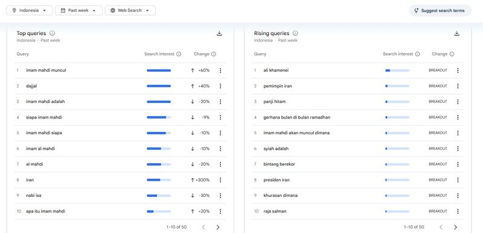The width and height of the screenshot is (483, 233).
Task: Click the presiden iran query text
Action: coord(277,180)
